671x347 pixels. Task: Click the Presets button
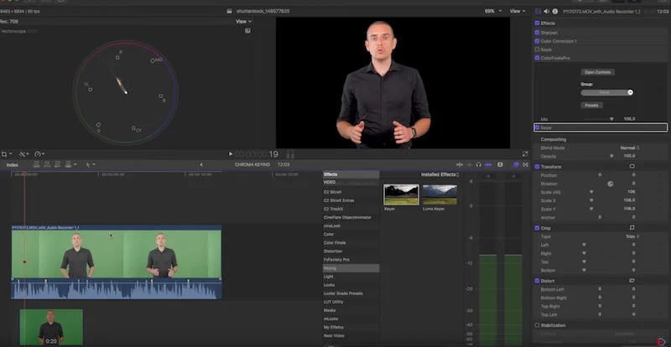[x=592, y=106]
